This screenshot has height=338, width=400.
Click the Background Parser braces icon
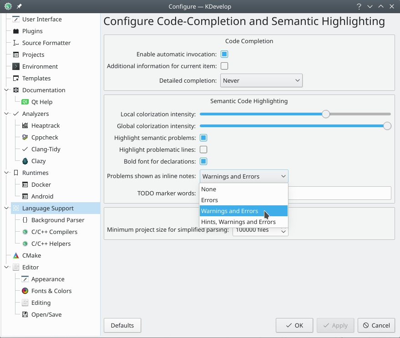coord(25,220)
